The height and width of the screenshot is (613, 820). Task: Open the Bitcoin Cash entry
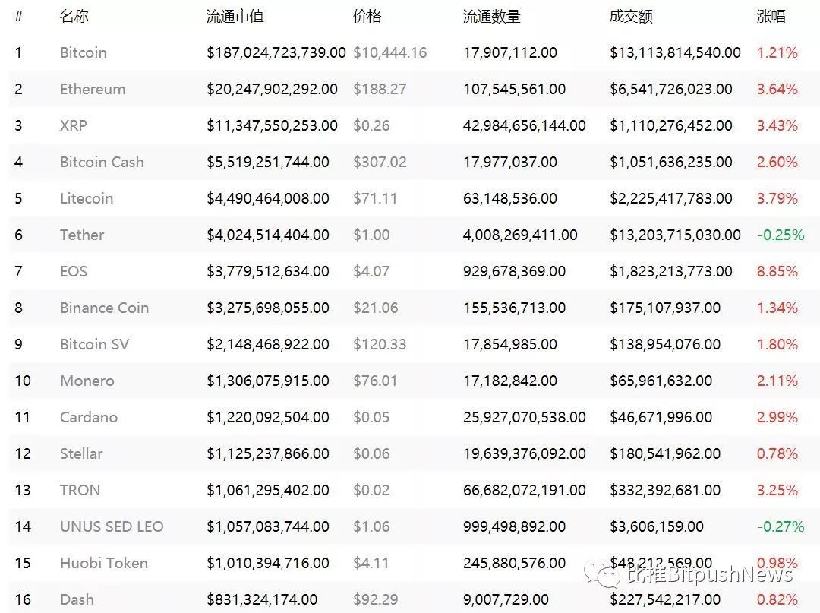102,162
